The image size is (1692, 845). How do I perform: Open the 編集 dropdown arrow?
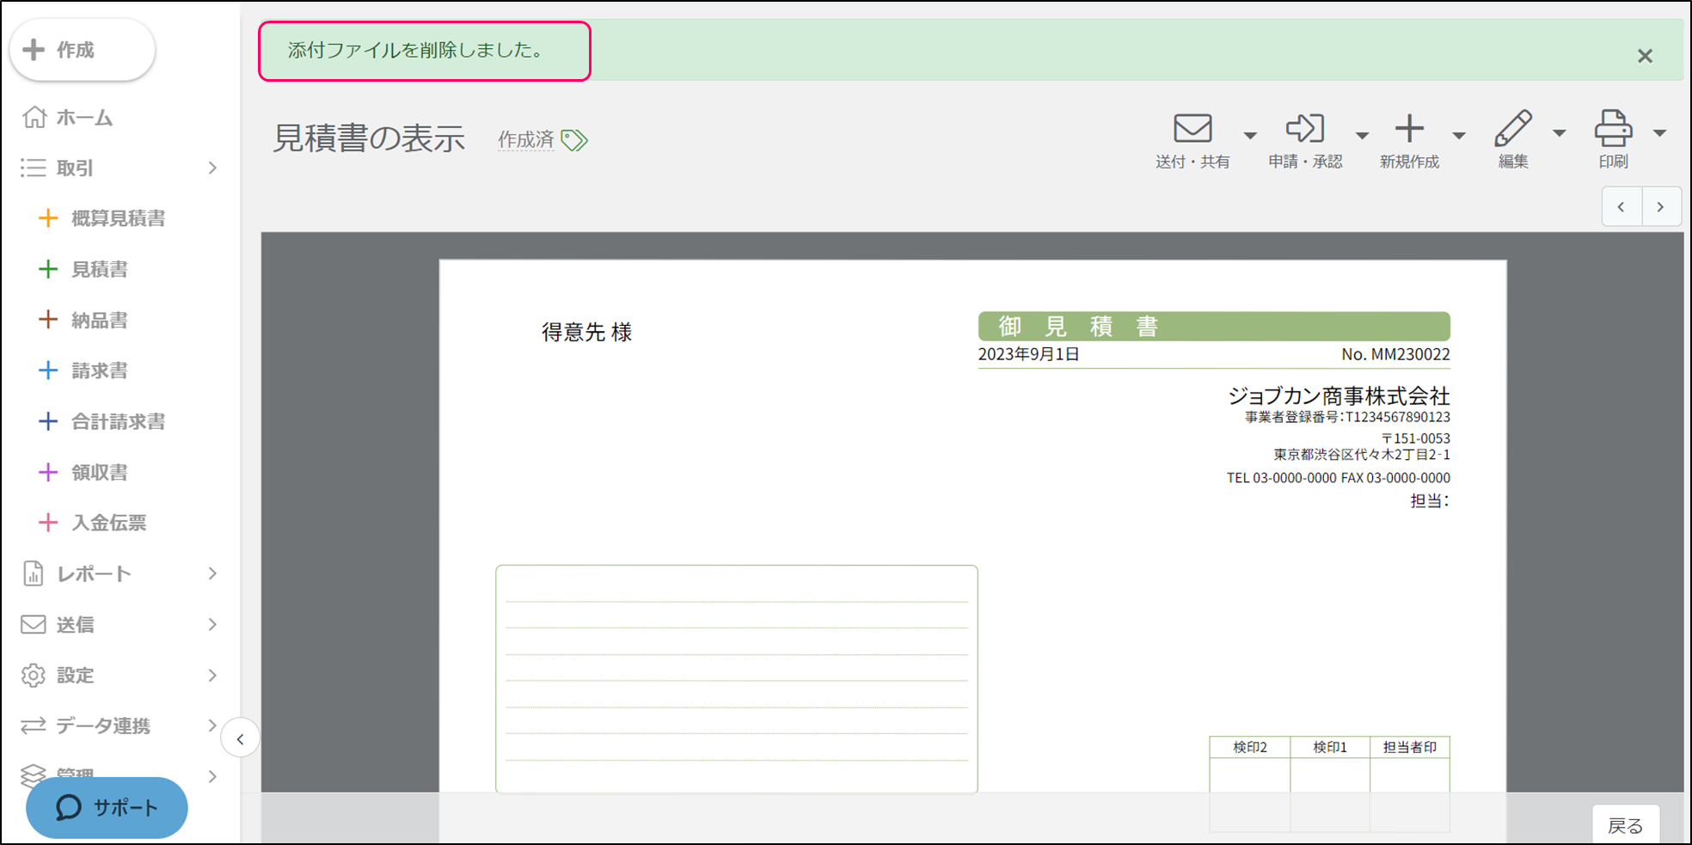(x=1560, y=133)
